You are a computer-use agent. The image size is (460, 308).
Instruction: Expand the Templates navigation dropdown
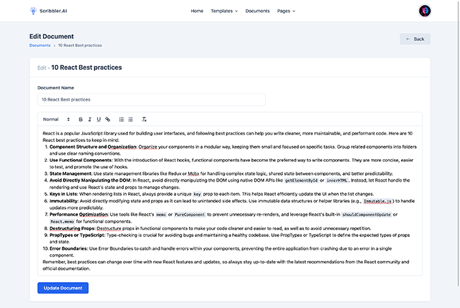225,11
